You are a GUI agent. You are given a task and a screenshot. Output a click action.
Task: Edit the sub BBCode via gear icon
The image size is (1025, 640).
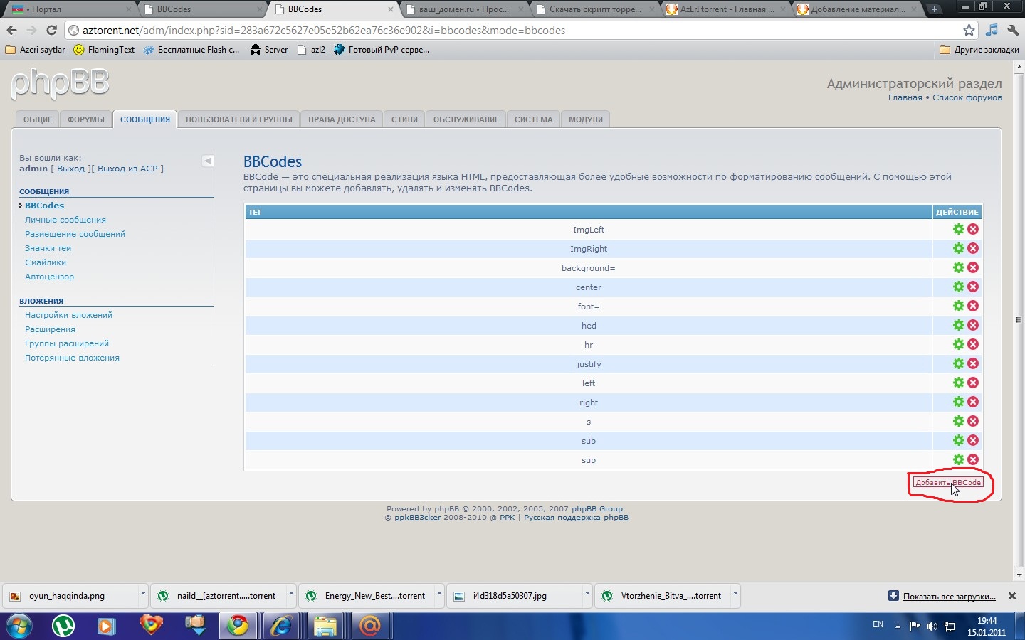(959, 440)
